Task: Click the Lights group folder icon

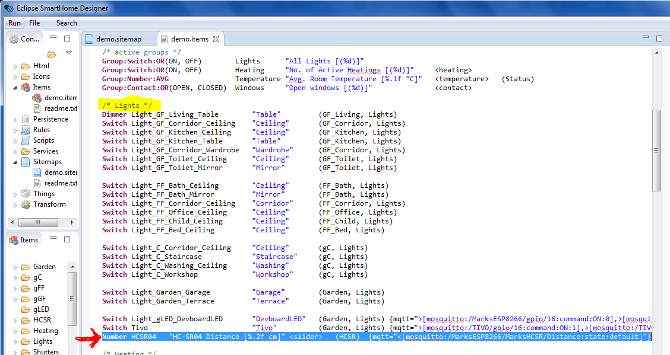Action: [26, 342]
